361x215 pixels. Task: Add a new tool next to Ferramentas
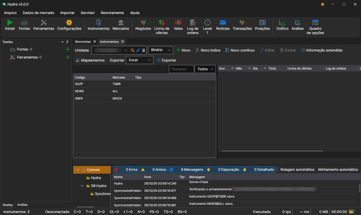click(67, 57)
